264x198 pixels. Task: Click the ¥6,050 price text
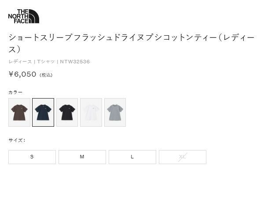[22, 74]
